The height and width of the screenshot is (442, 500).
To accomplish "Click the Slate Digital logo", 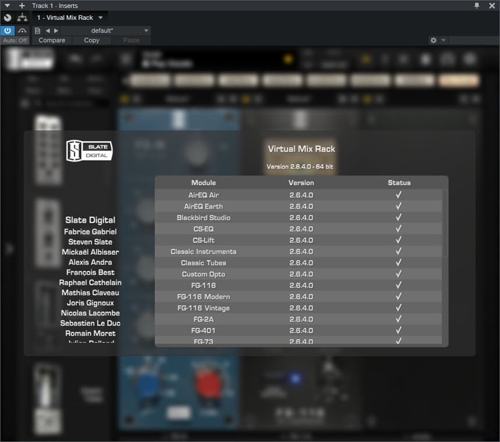I will pos(90,151).
